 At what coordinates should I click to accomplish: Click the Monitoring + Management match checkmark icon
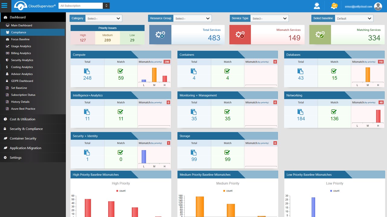click(x=227, y=112)
